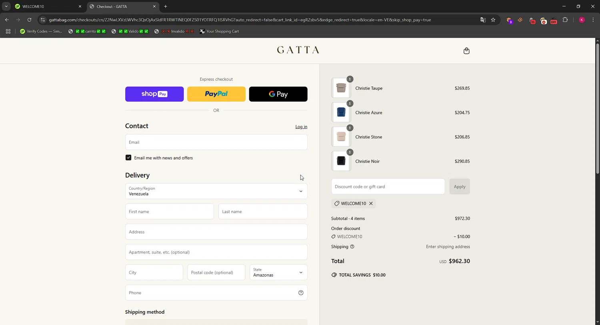Open the State dropdown showing Amazonas
600x325 pixels.
click(x=278, y=272)
